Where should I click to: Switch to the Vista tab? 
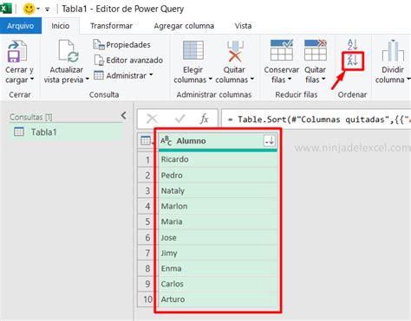pyautogui.click(x=243, y=26)
